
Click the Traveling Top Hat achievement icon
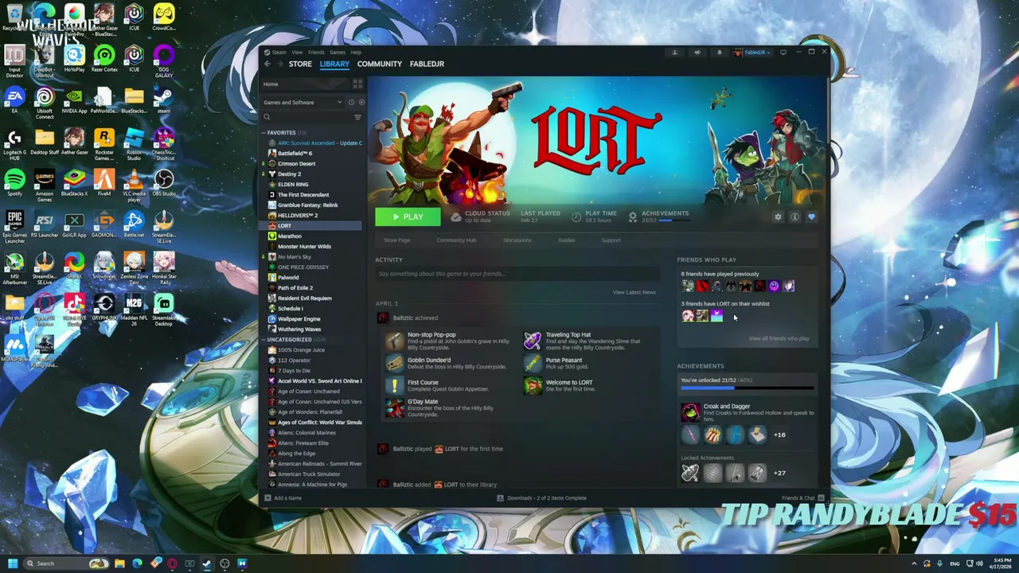coord(533,341)
